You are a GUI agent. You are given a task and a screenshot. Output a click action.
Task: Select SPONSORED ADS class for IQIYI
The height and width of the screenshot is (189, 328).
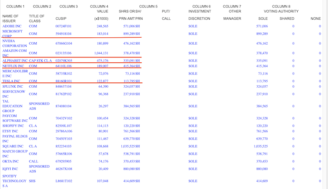39,169
